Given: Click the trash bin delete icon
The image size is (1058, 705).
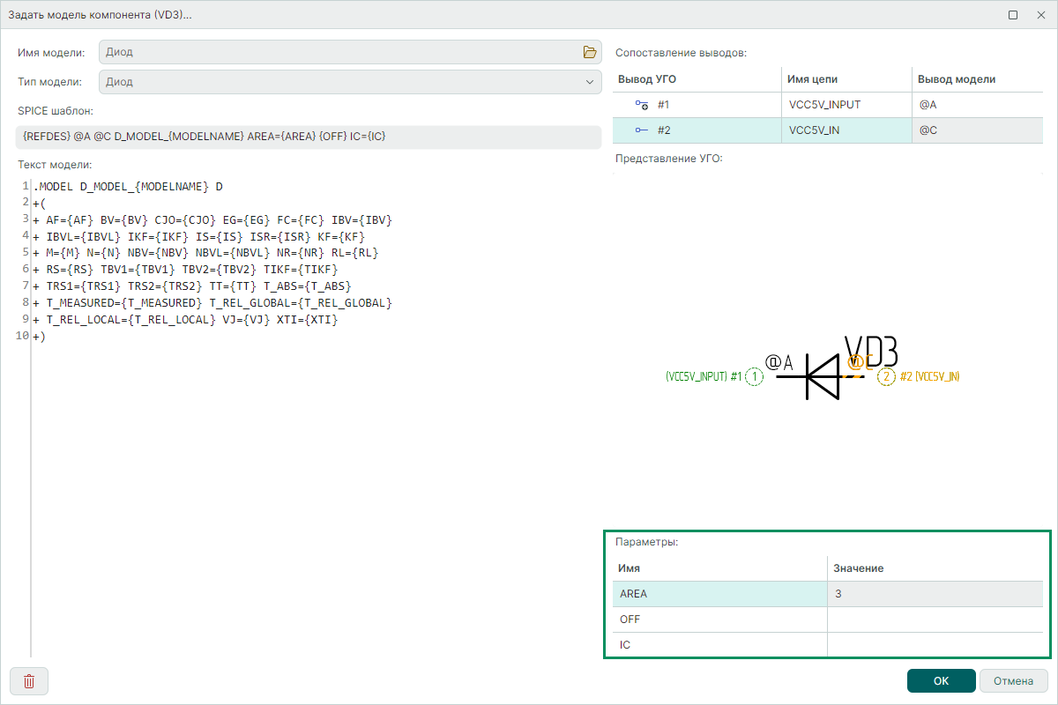Looking at the screenshot, I should [29, 681].
